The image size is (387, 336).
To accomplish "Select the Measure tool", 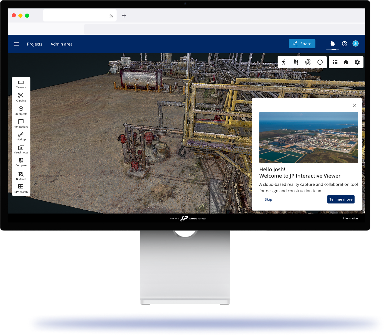I will tap(21, 84).
